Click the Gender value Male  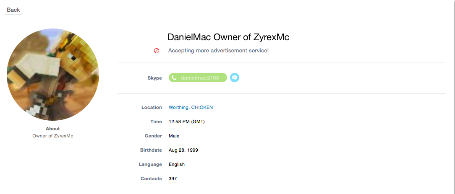click(x=174, y=136)
